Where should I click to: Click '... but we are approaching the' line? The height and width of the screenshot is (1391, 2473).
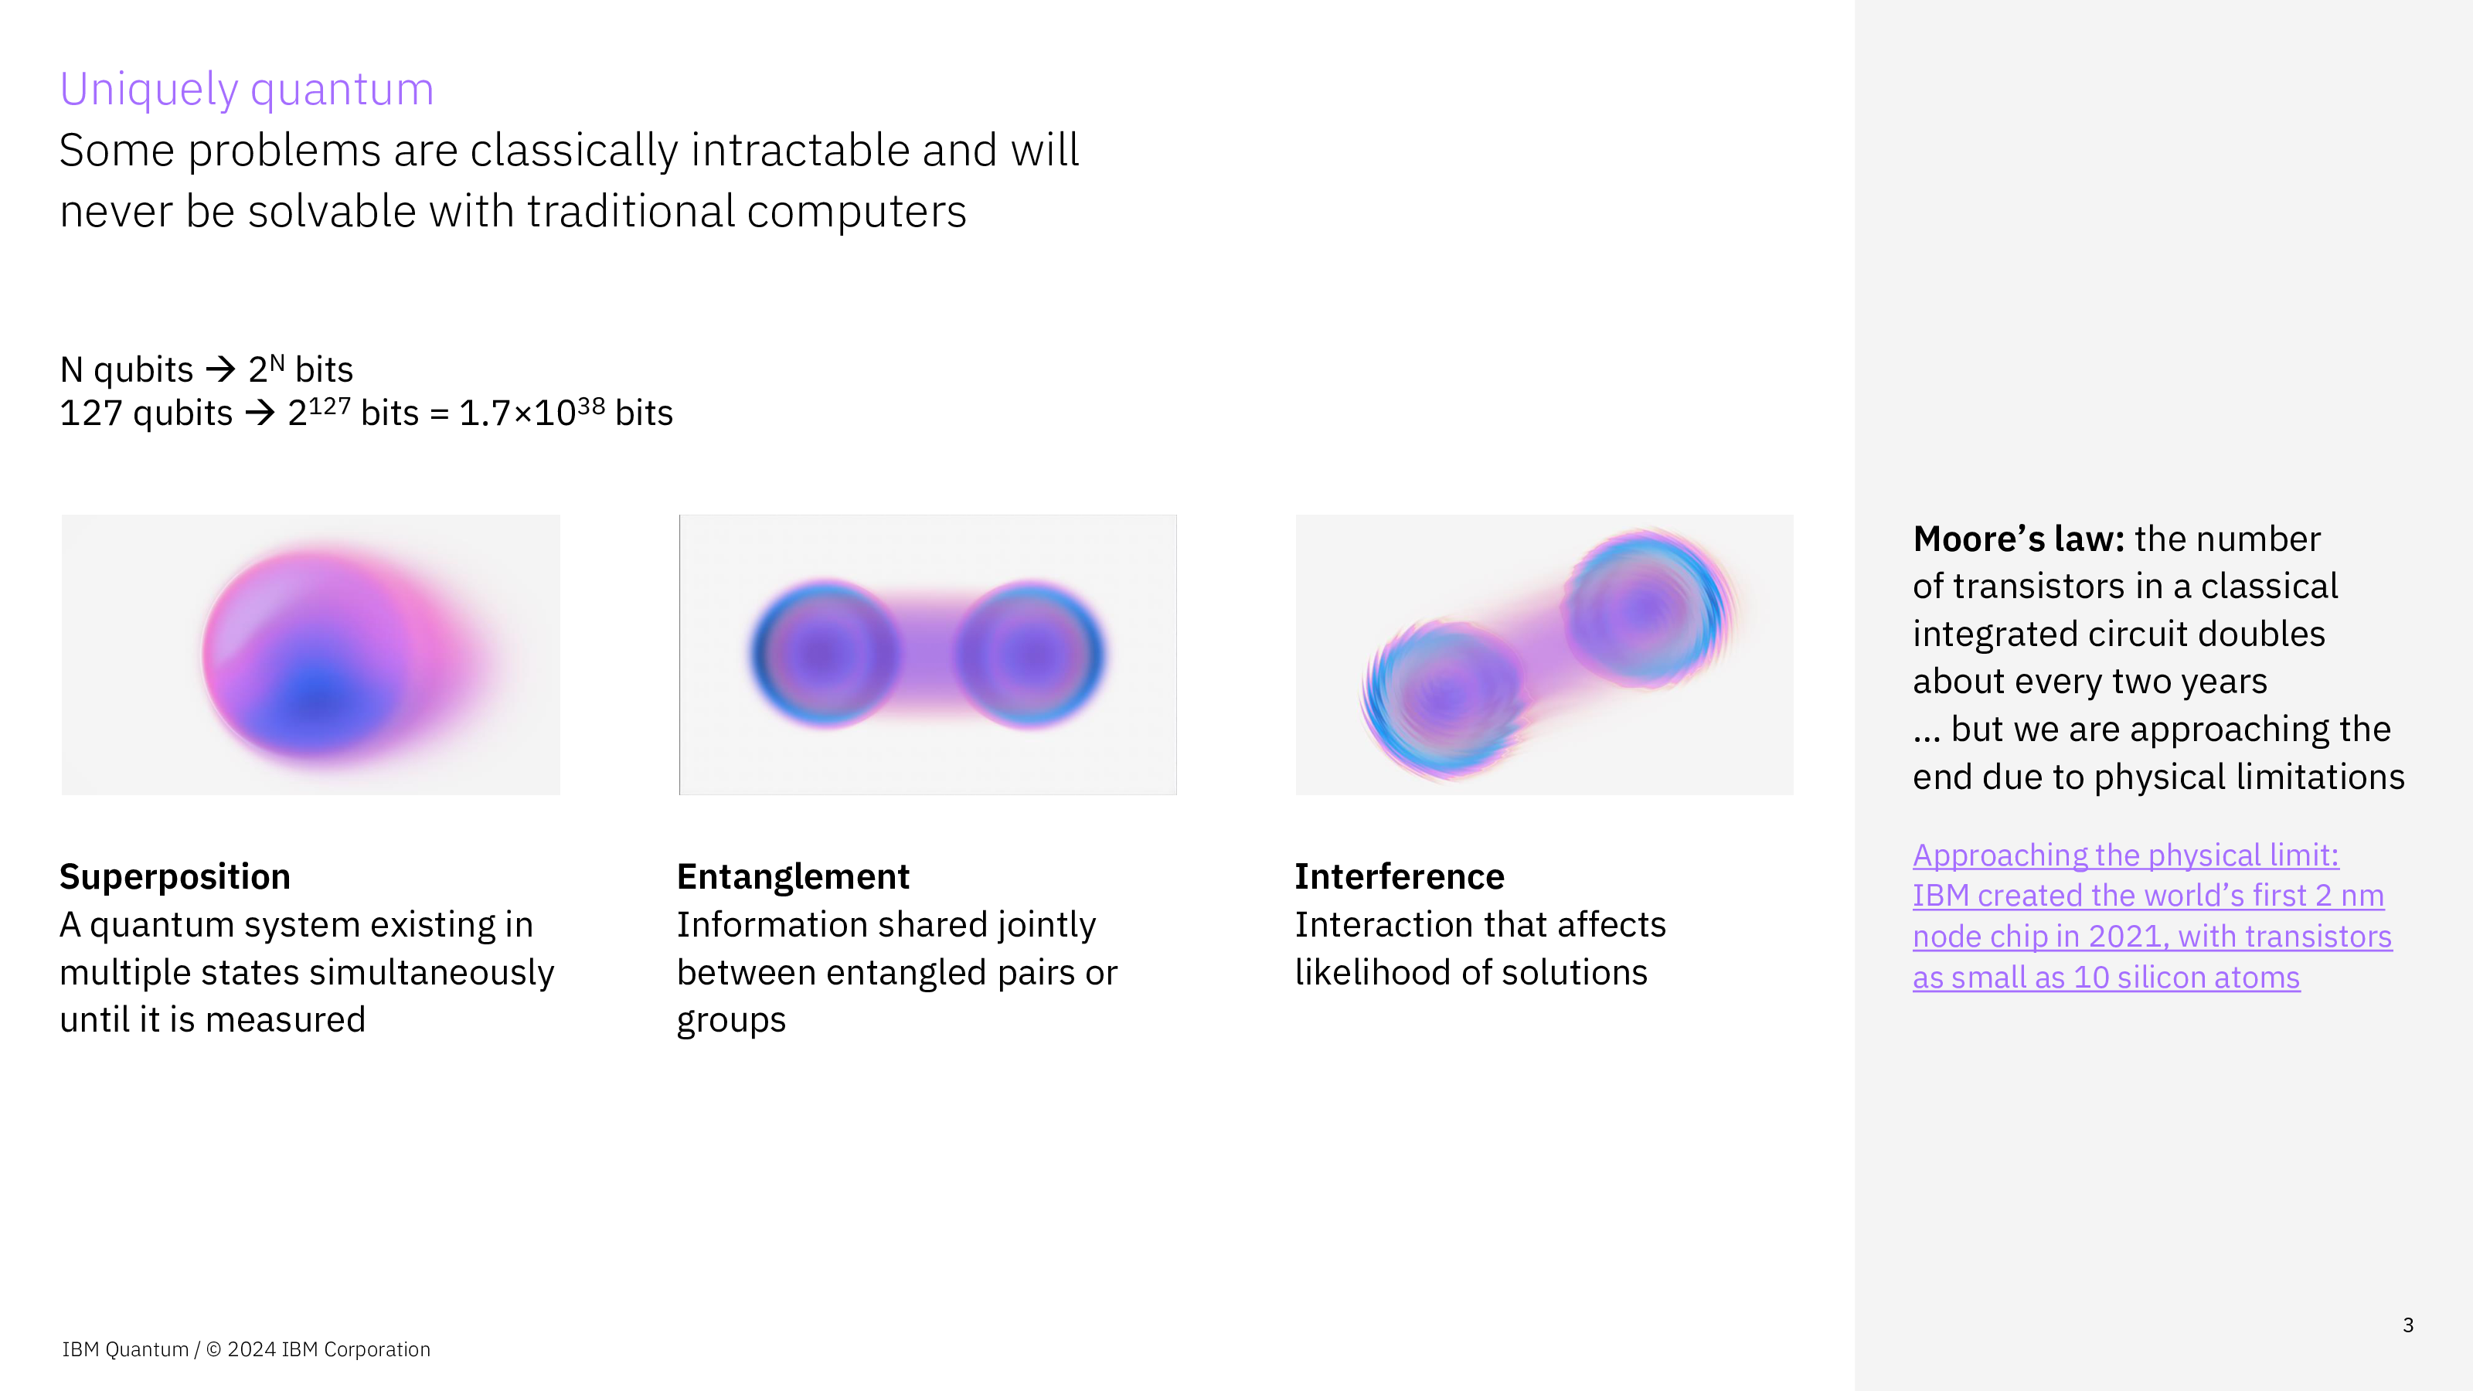(x=2151, y=730)
